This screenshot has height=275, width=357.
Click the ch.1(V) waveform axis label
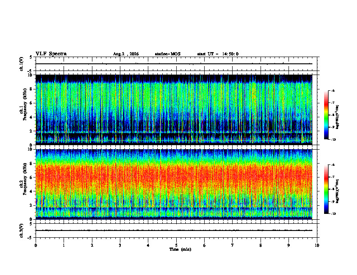[x=22, y=64]
